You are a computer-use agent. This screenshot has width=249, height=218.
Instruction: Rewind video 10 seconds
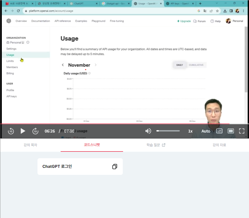coord(11,131)
